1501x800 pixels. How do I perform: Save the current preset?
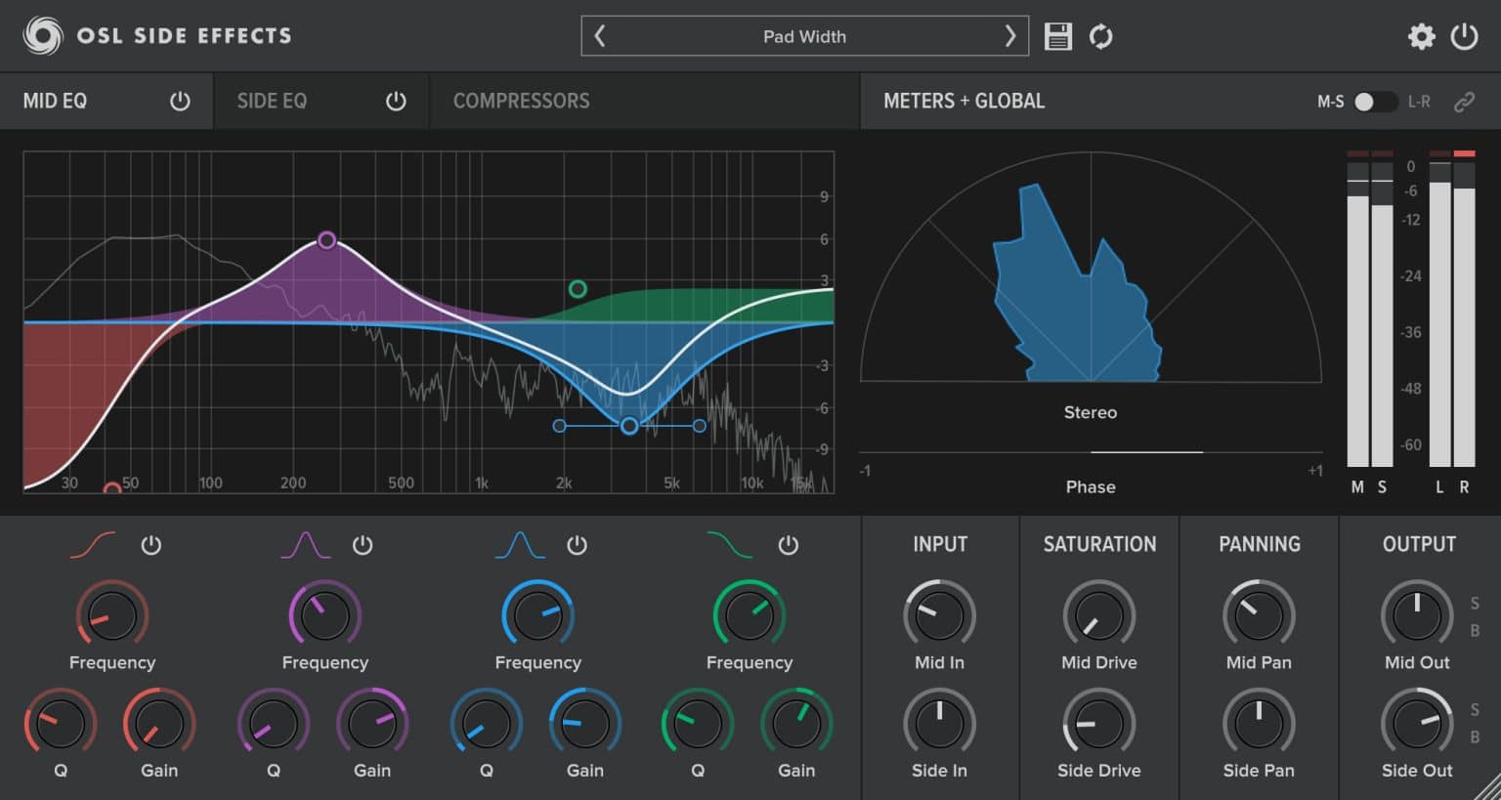click(x=1058, y=36)
